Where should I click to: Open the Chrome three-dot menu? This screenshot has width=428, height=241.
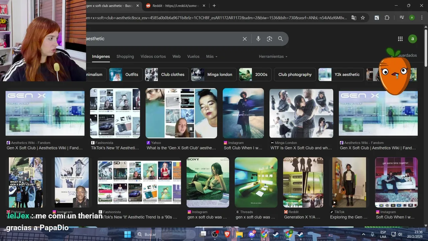pos(422,18)
